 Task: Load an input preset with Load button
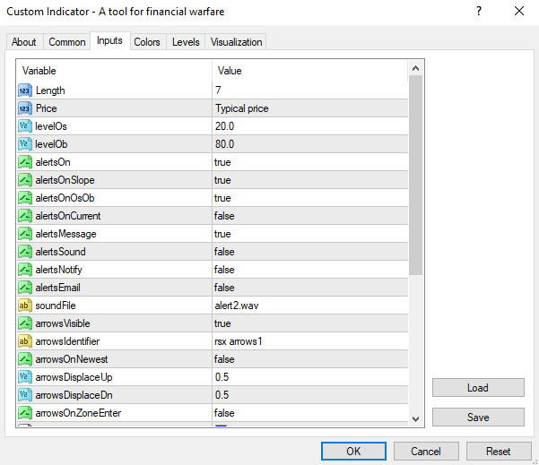(x=478, y=388)
